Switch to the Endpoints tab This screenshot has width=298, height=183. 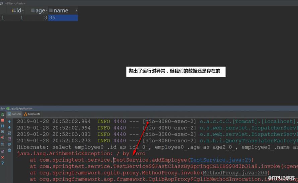pos(32,114)
